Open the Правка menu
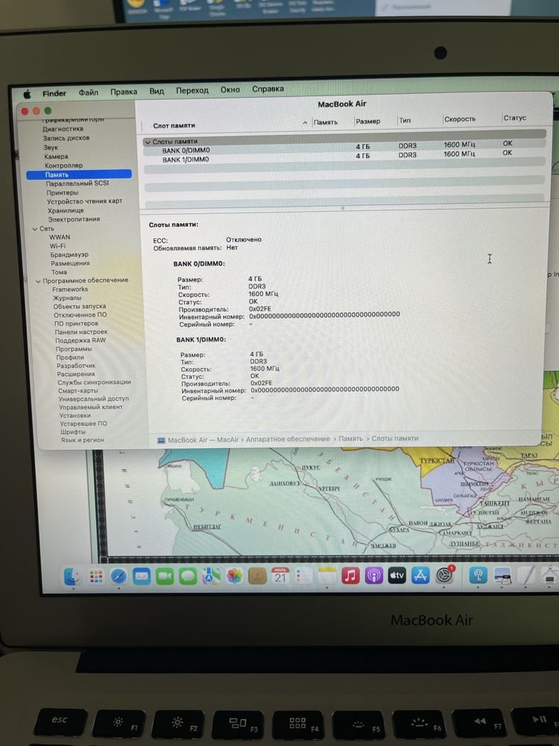This screenshot has width=559, height=746. pyautogui.click(x=124, y=92)
